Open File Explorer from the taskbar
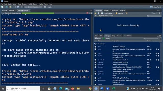 click(78, 89)
